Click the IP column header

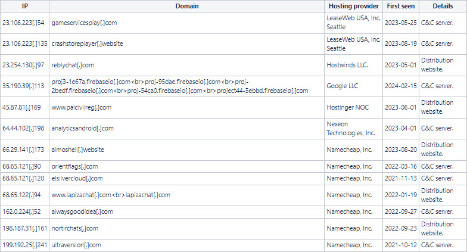click(24, 6)
